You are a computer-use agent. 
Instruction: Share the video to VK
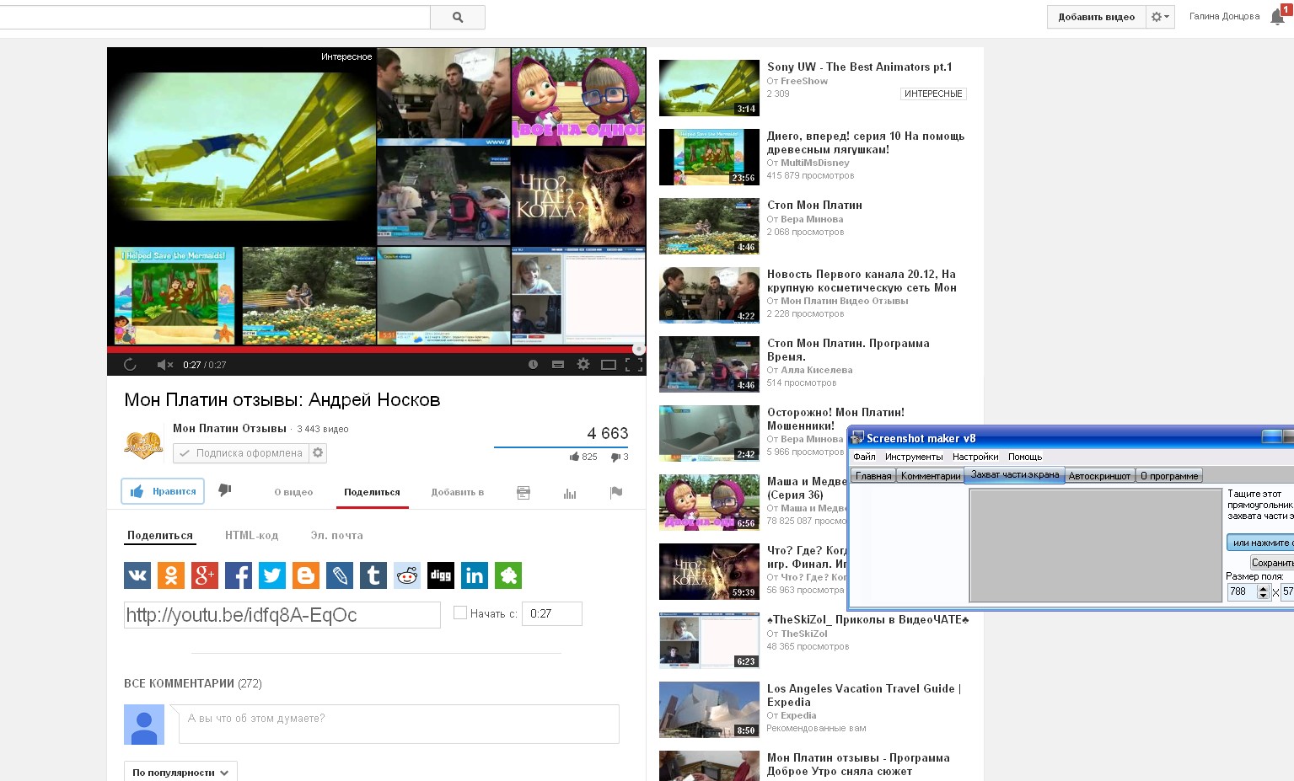coord(137,575)
